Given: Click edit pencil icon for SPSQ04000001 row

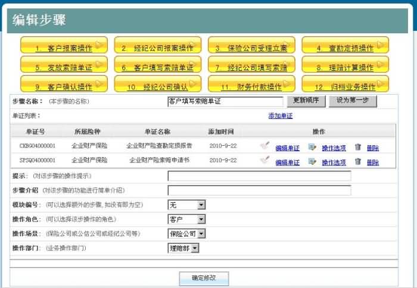Looking at the screenshot, I should click(x=265, y=160).
